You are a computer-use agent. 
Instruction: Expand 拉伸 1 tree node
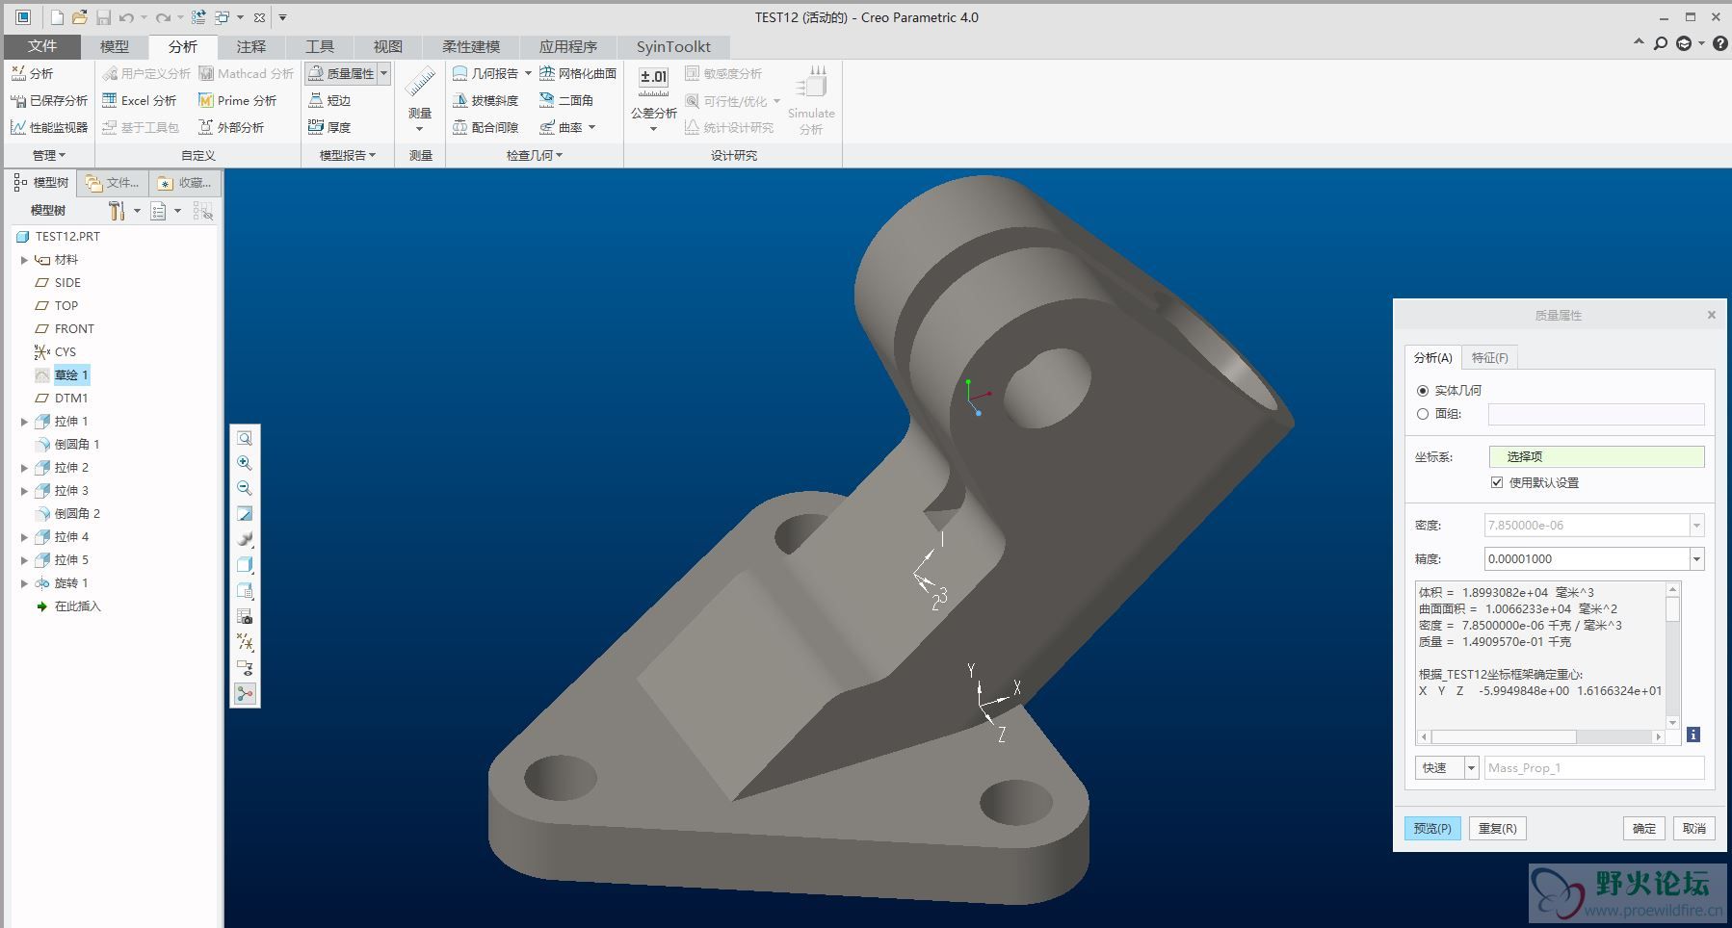[x=24, y=422]
